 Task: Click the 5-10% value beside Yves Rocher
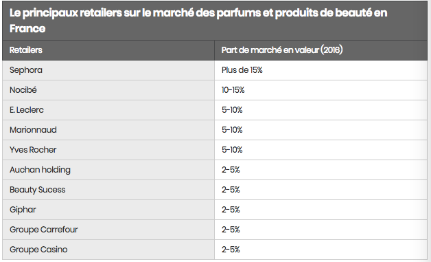pos(232,150)
